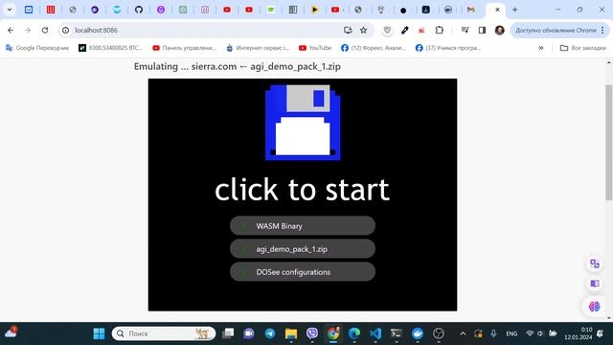Open File Explorer from the taskbar
The width and height of the screenshot is (613, 345).
tap(291, 333)
